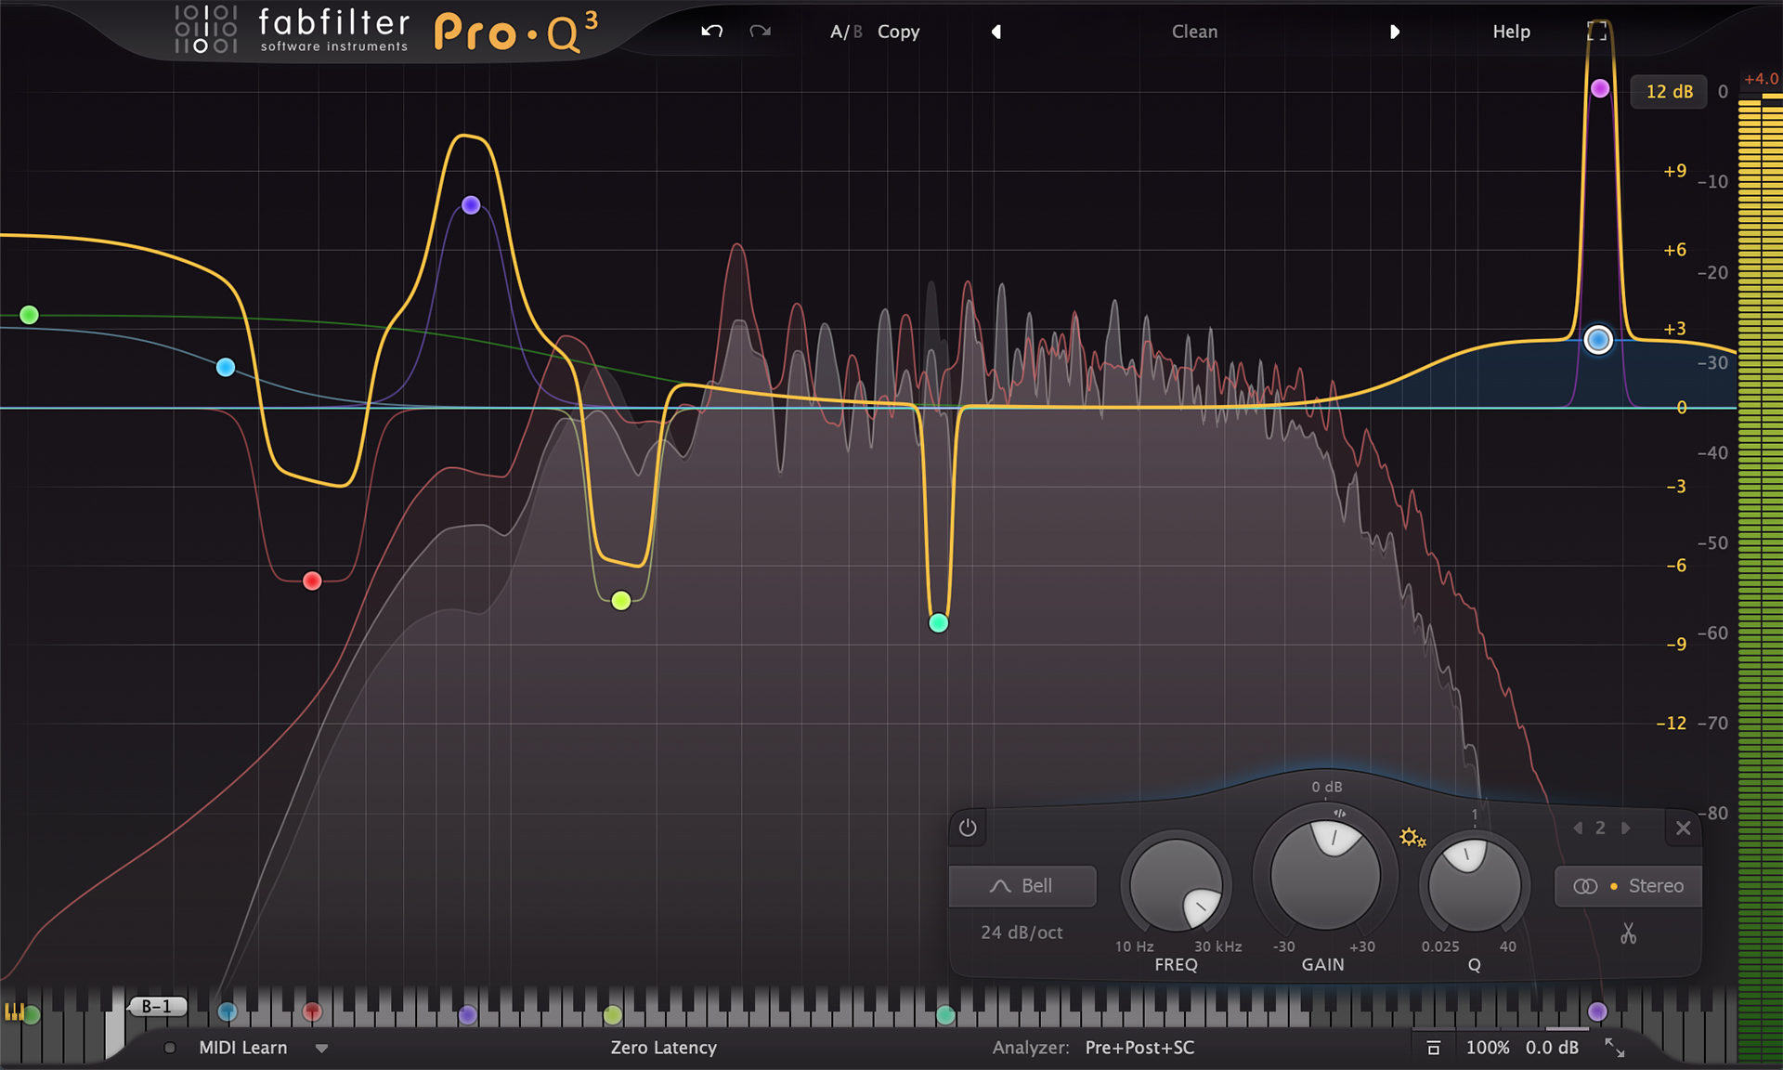Open the Stereo placement dropdown
Image resolution: width=1783 pixels, height=1070 pixels.
(x=1628, y=886)
